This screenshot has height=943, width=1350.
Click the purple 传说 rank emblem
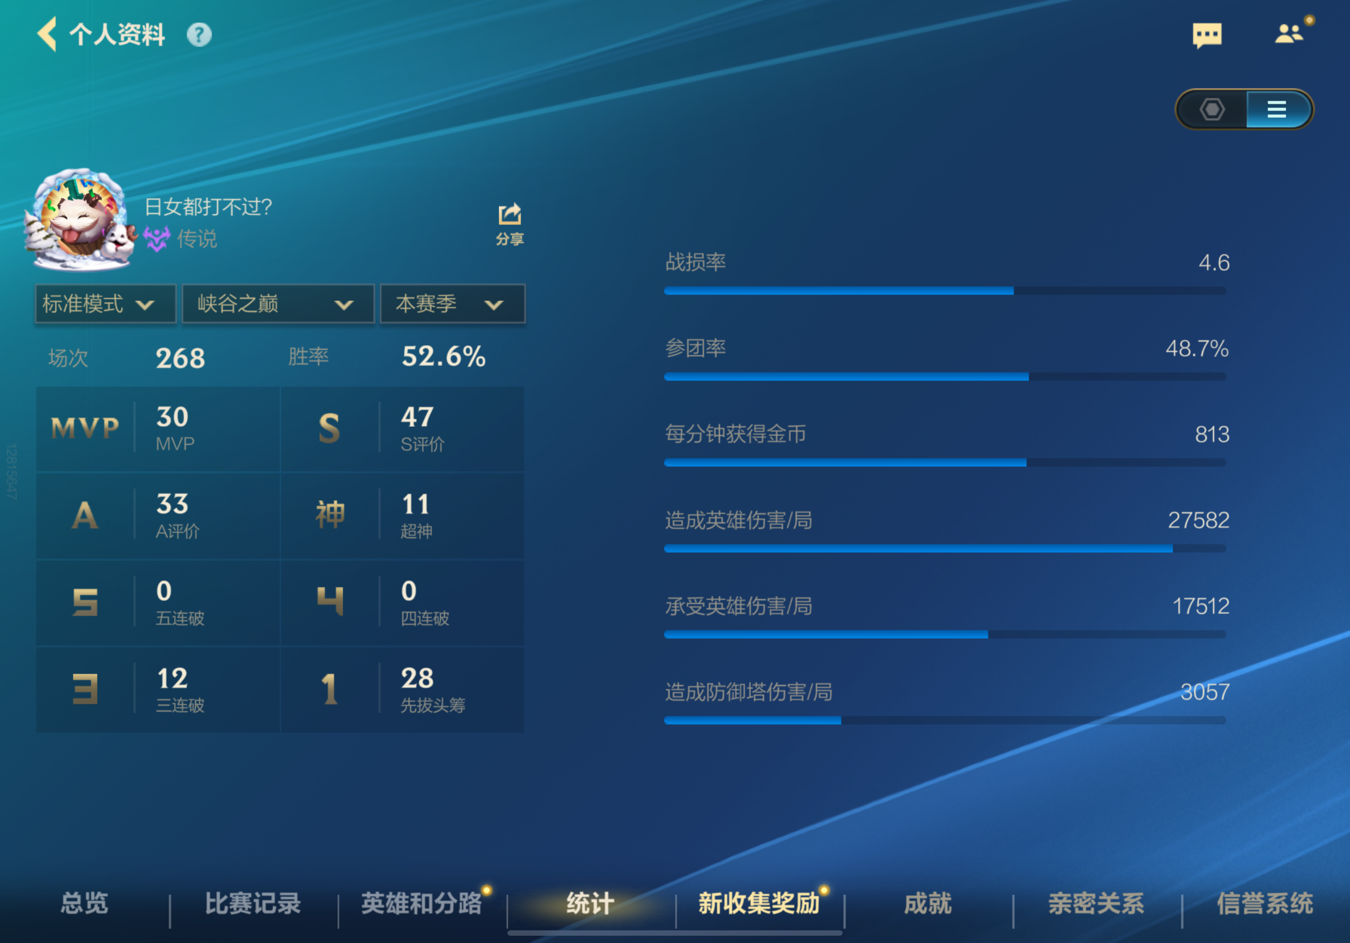[x=156, y=239]
